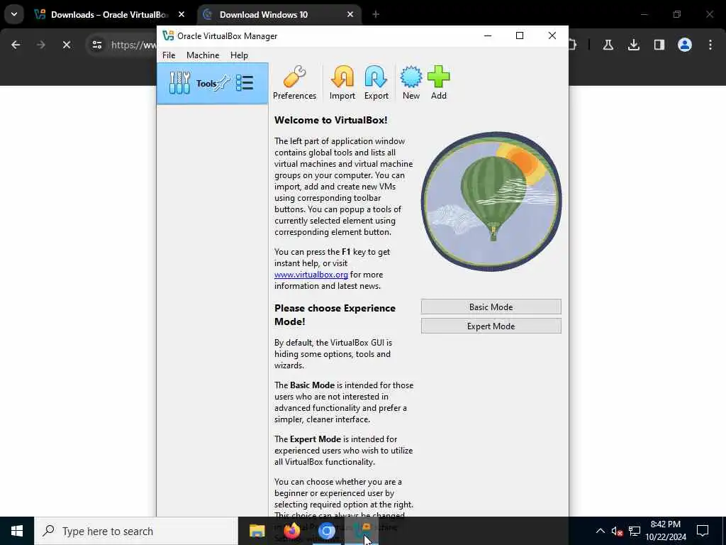The width and height of the screenshot is (726, 545).
Task: Go back in the browser
Action: 16,45
